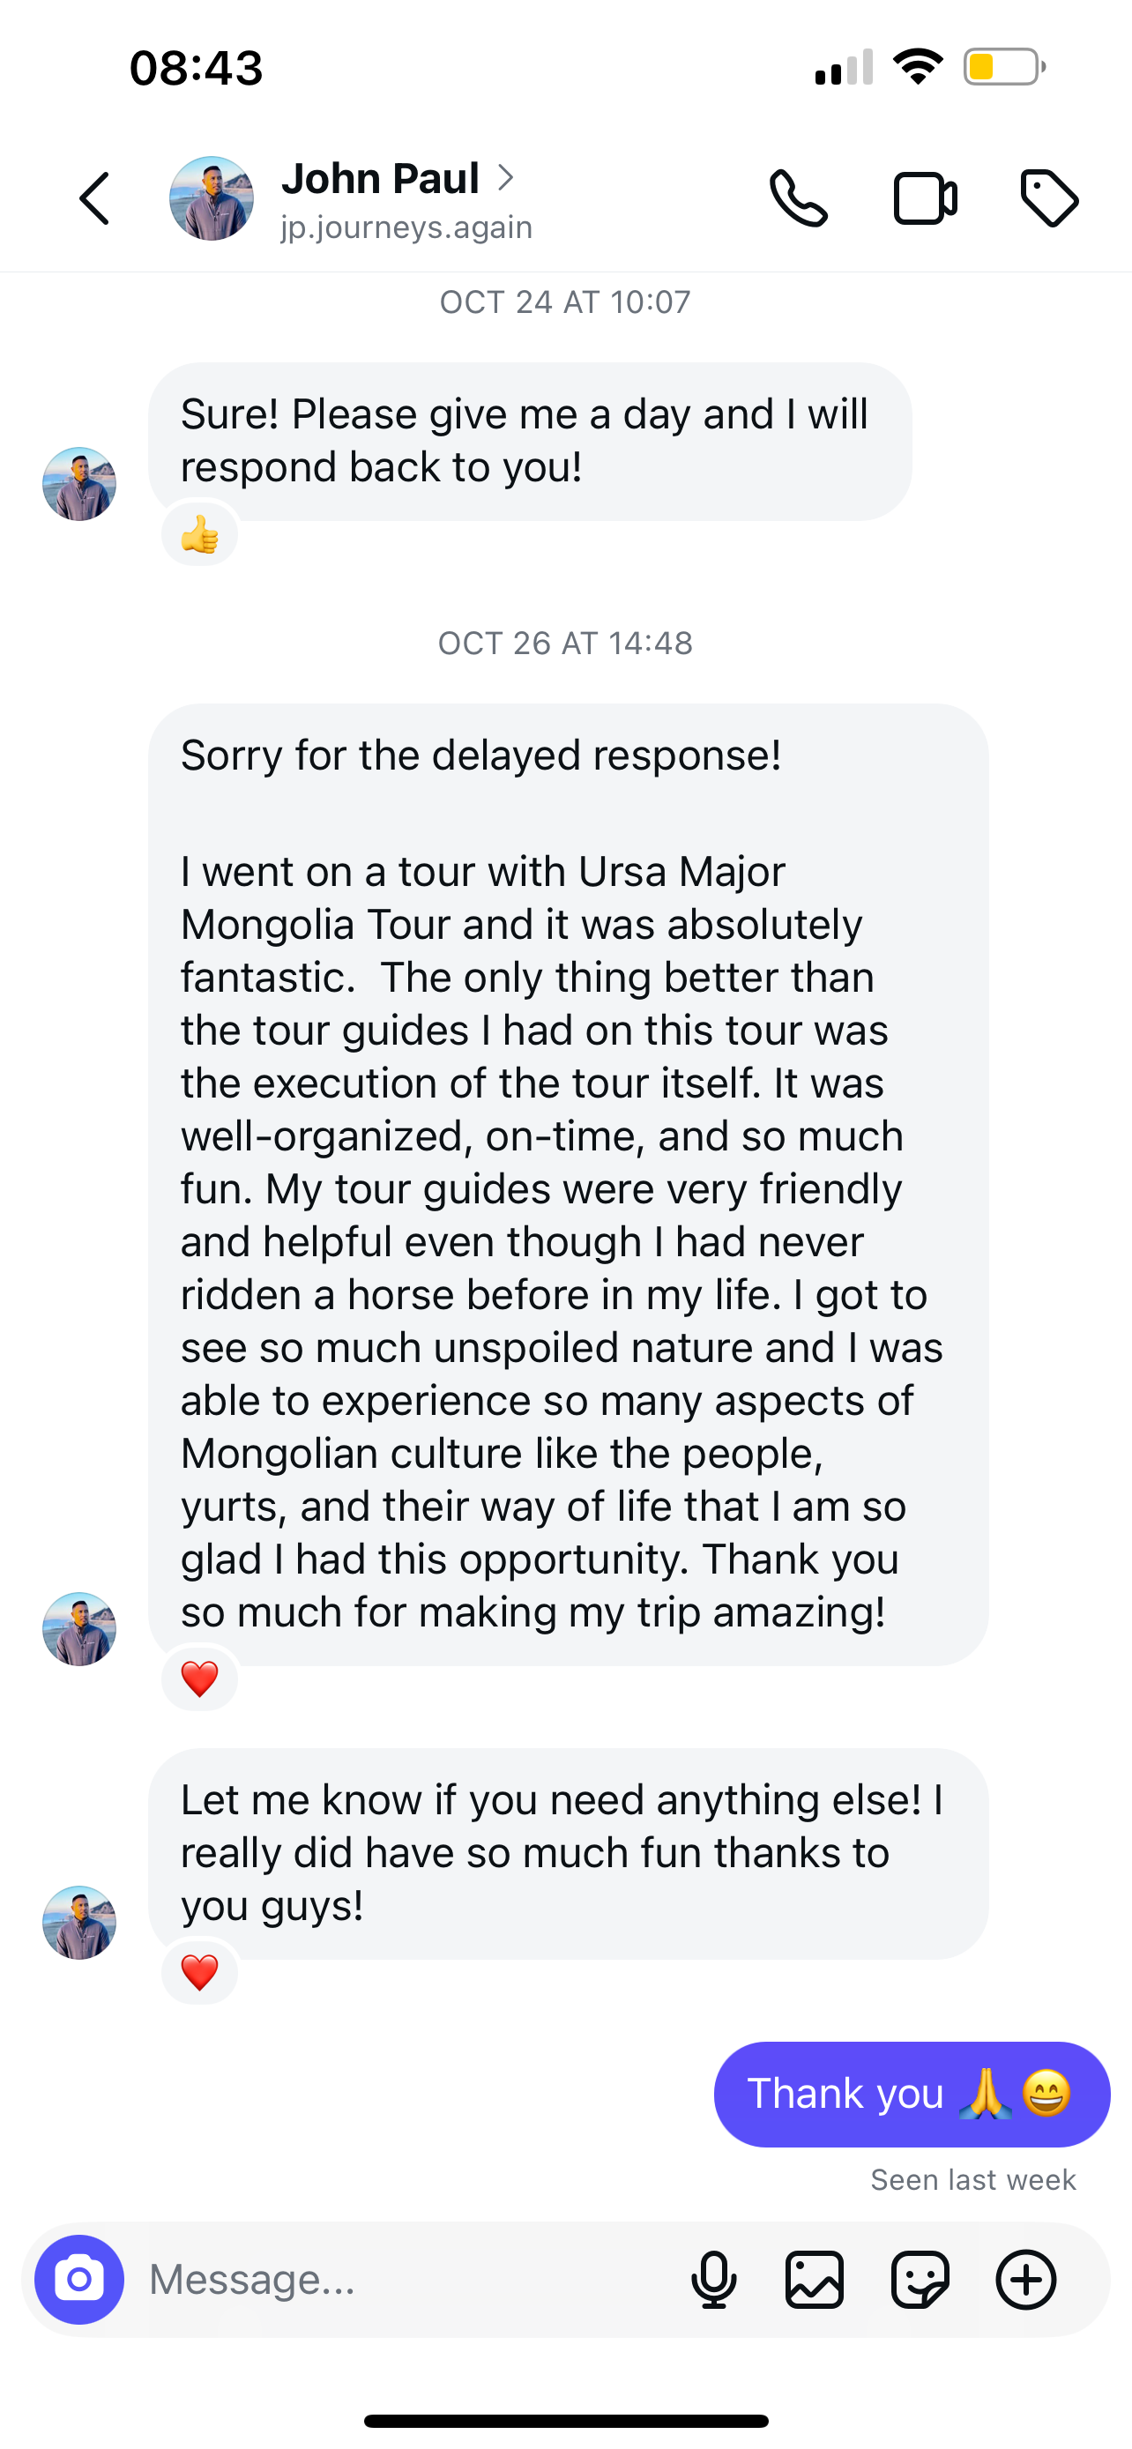
Task: Start a voice call with John Paul
Action: (798, 198)
